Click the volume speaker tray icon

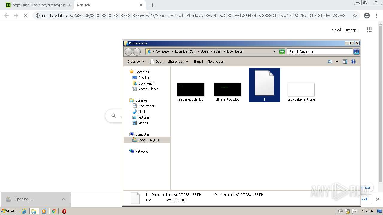pos(340,211)
